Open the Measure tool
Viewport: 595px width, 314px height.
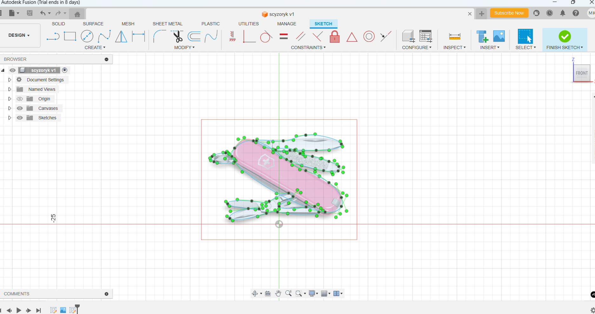click(x=455, y=36)
